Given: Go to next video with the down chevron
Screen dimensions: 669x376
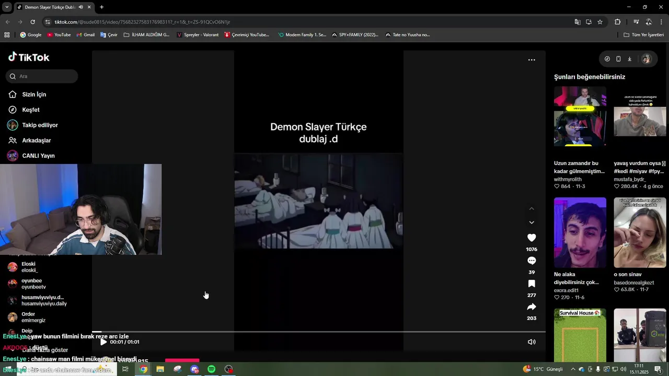Looking at the screenshot, I should click(x=532, y=222).
